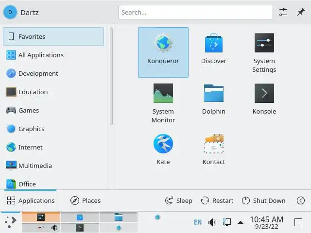Screen dimensions: 311x233
Task: Open EN keyboard layout indicator
Action: [198, 222]
